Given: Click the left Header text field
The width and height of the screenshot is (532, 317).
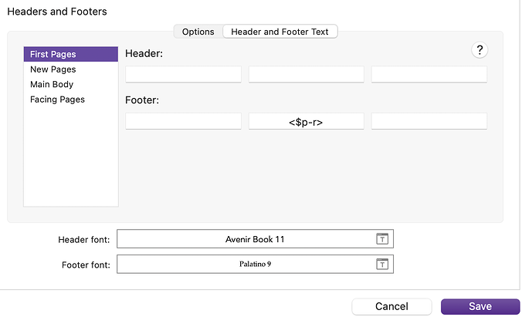Looking at the screenshot, I should [183, 74].
